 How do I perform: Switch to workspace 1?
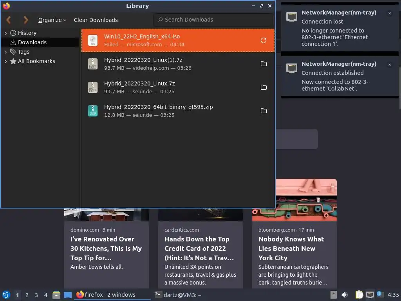point(17,295)
